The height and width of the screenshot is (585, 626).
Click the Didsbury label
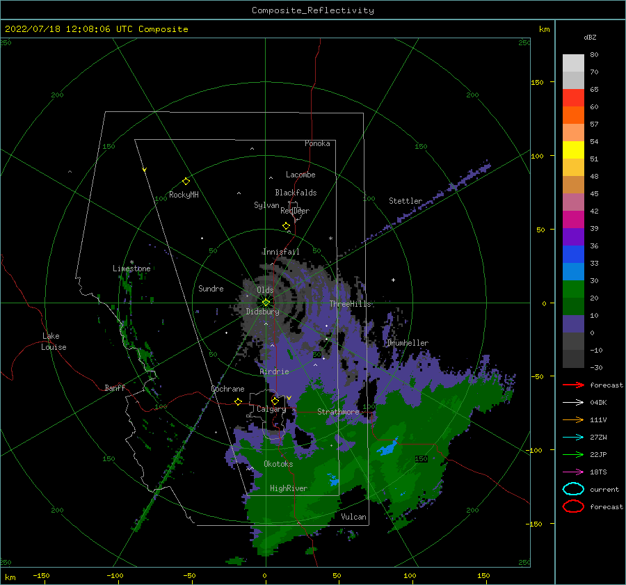point(262,312)
